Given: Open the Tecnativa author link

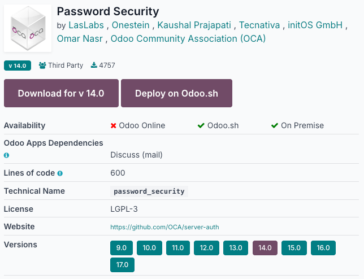Looking at the screenshot, I should click(x=259, y=25).
